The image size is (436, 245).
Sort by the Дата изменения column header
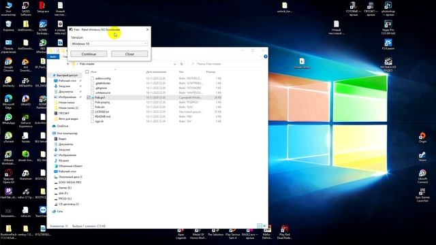coord(156,72)
